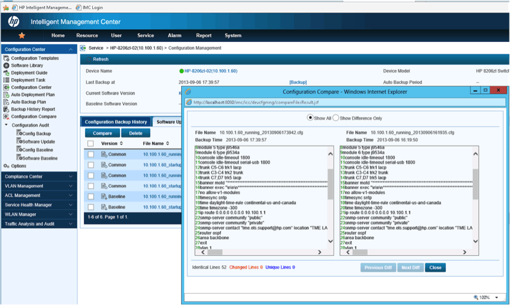The width and height of the screenshot is (510, 305).
Task: Expand the Compliance Center sidebar section
Action: click(x=70, y=177)
